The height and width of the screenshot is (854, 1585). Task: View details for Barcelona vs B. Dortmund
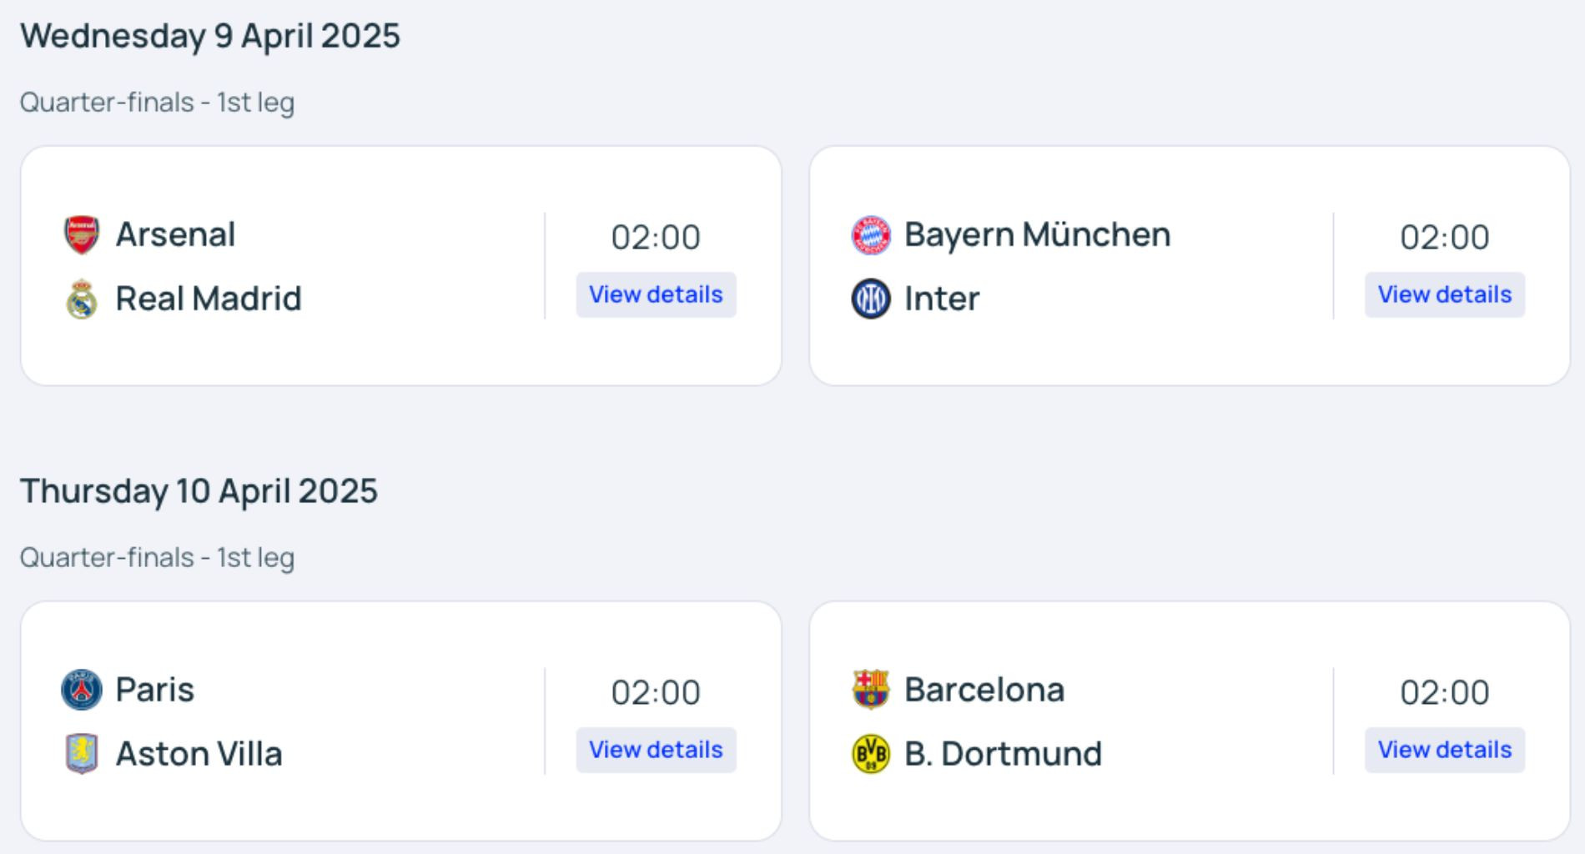coord(1445,750)
